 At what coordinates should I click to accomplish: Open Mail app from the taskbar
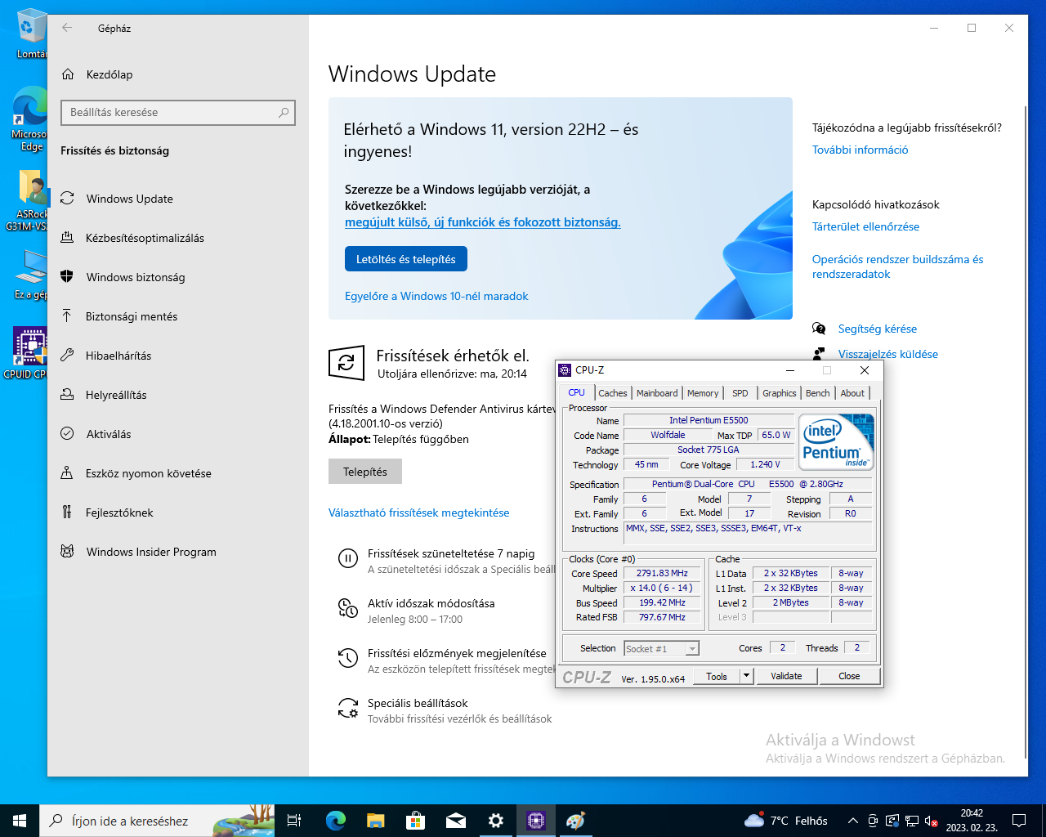click(x=455, y=821)
